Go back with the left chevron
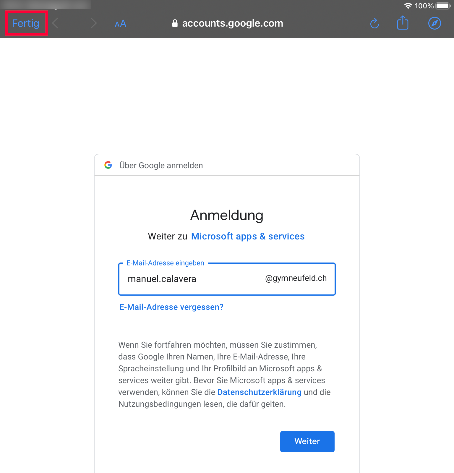Viewport: 454px width, 473px height. [x=55, y=23]
